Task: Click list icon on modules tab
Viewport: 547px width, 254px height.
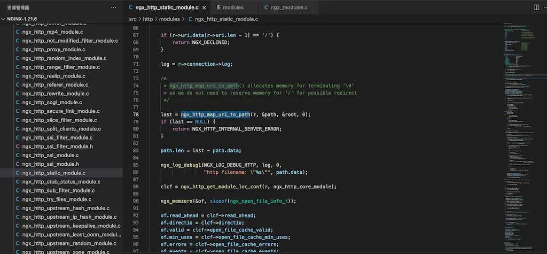Action: point(218,7)
